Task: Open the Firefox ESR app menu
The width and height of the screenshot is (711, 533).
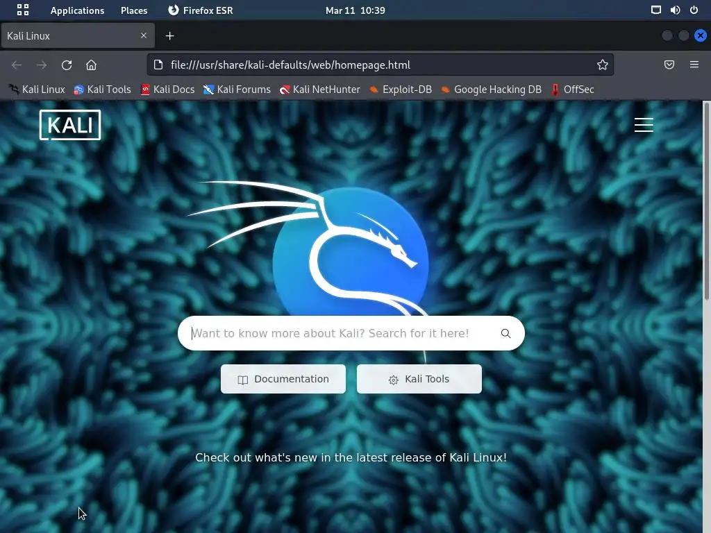Action: tap(200, 10)
